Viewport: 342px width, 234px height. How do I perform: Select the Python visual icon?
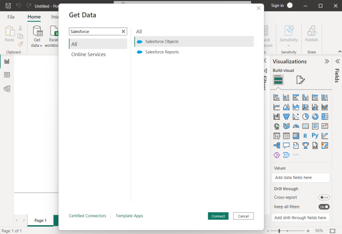pyautogui.click(x=315, y=135)
